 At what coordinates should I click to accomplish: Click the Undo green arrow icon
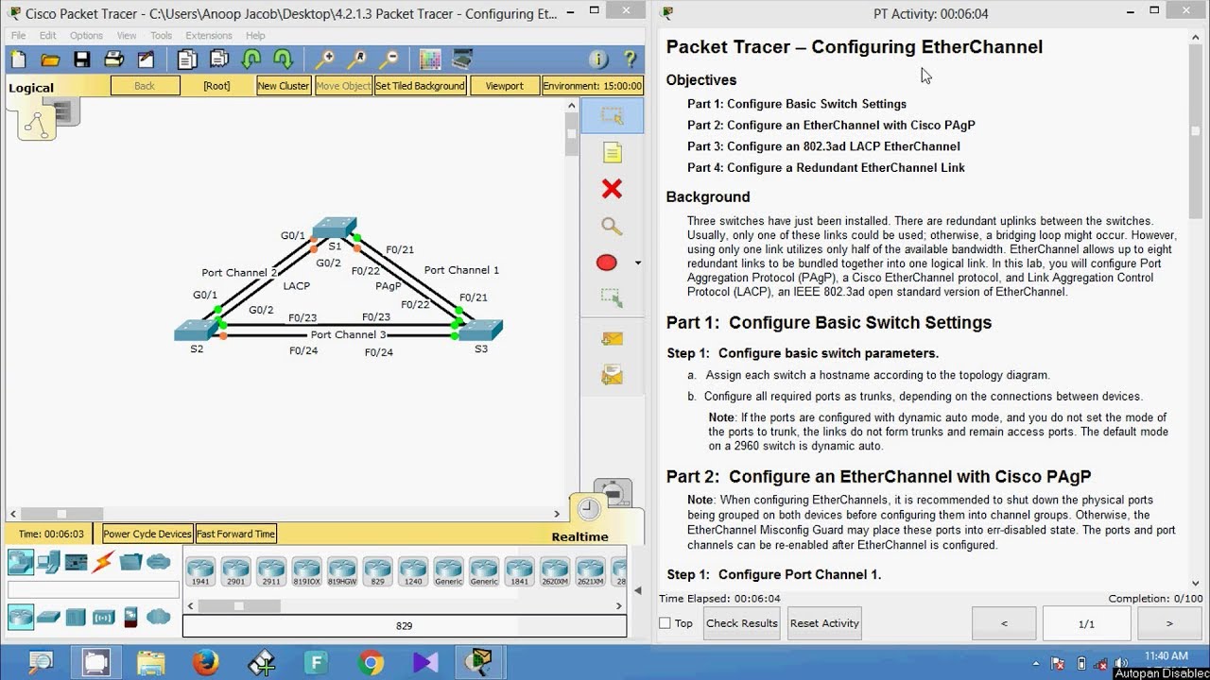pyautogui.click(x=251, y=59)
